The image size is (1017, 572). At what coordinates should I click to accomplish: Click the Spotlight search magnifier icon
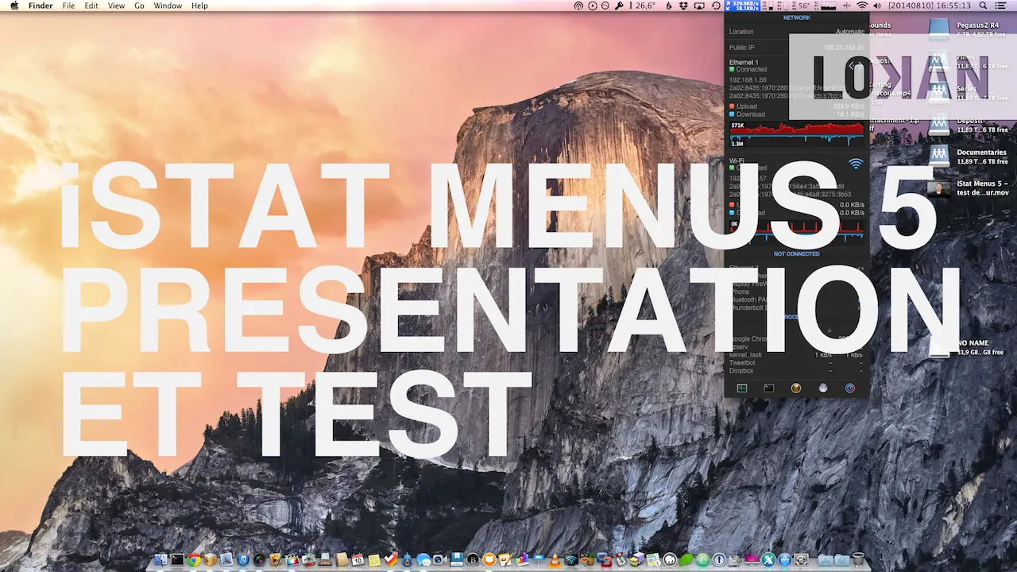click(983, 6)
